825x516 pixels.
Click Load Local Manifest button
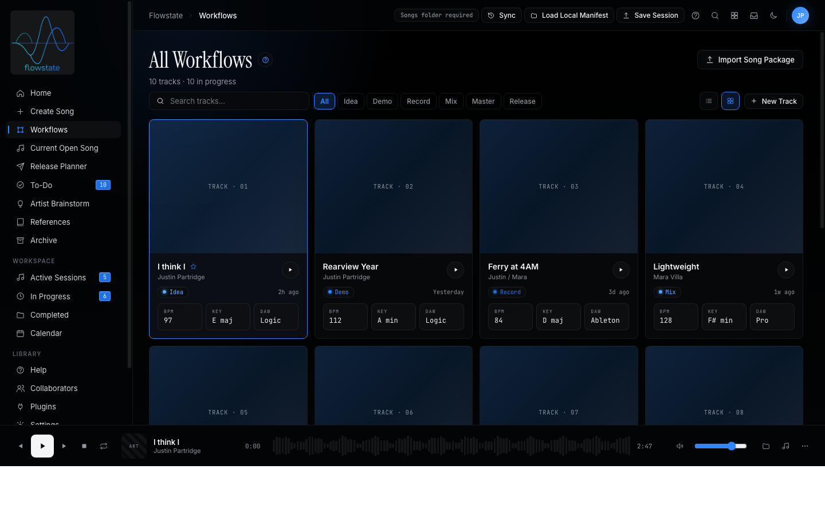point(569,15)
